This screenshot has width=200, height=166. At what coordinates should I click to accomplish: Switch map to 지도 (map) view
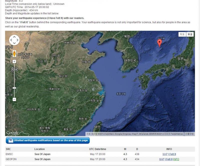182,34
